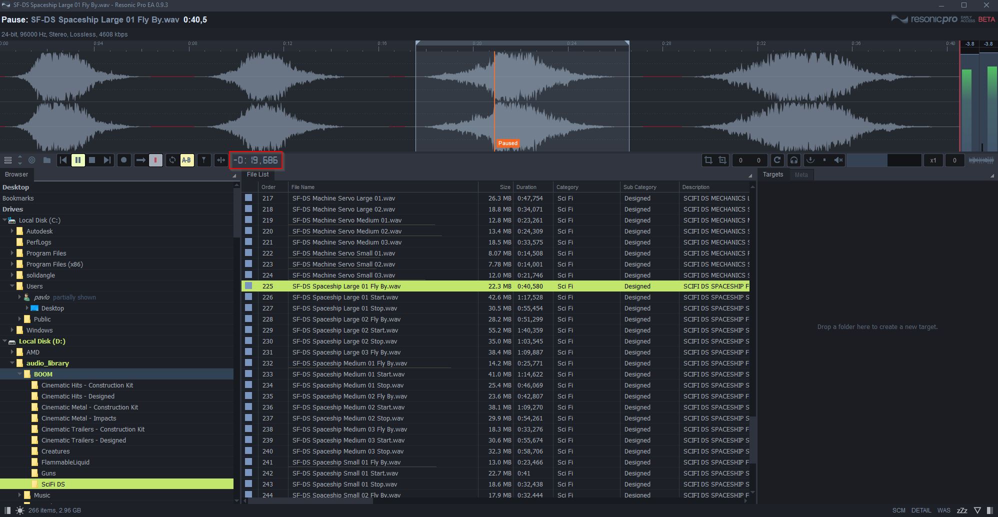Mute audio with the speaker icon
The width and height of the screenshot is (998, 517).
pos(838,160)
